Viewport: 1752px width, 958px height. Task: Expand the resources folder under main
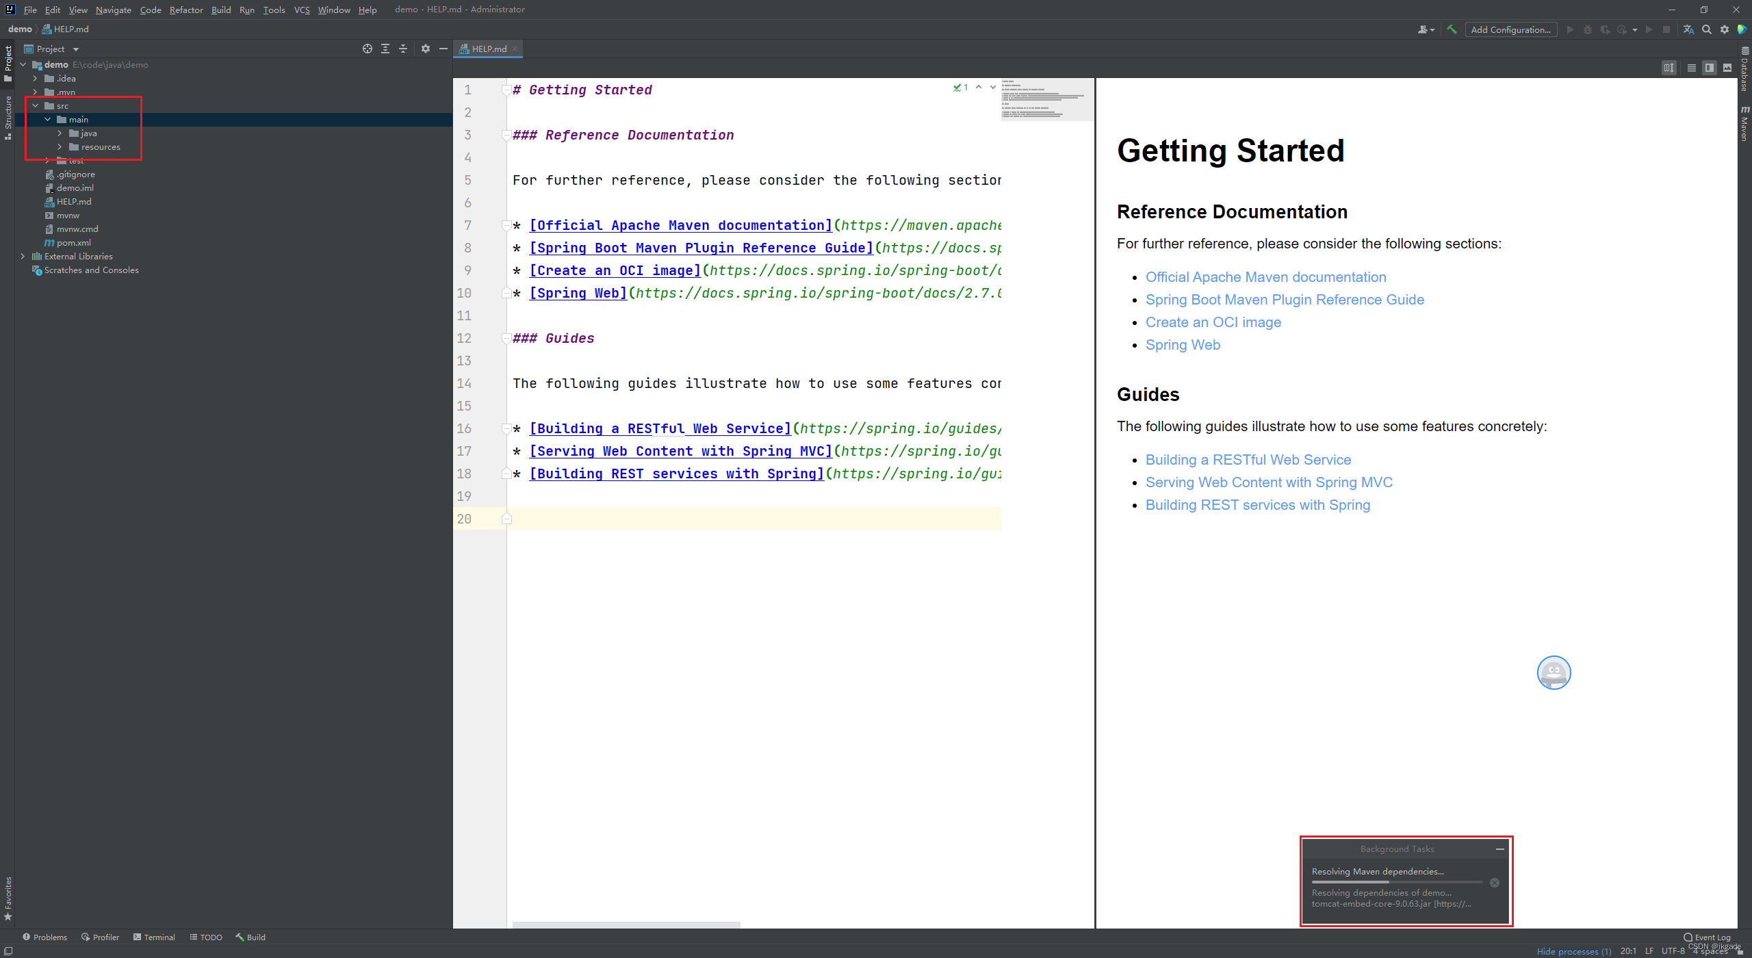tap(60, 146)
